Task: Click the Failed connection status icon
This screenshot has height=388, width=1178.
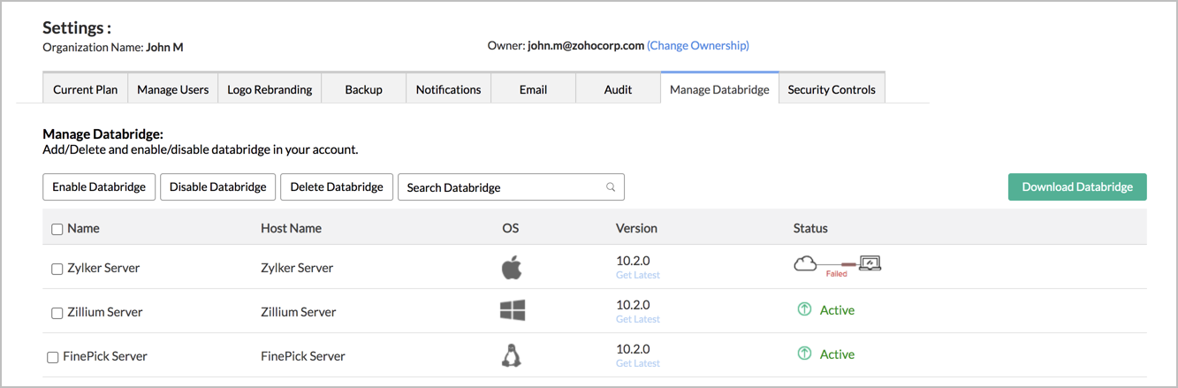Action: click(x=837, y=265)
